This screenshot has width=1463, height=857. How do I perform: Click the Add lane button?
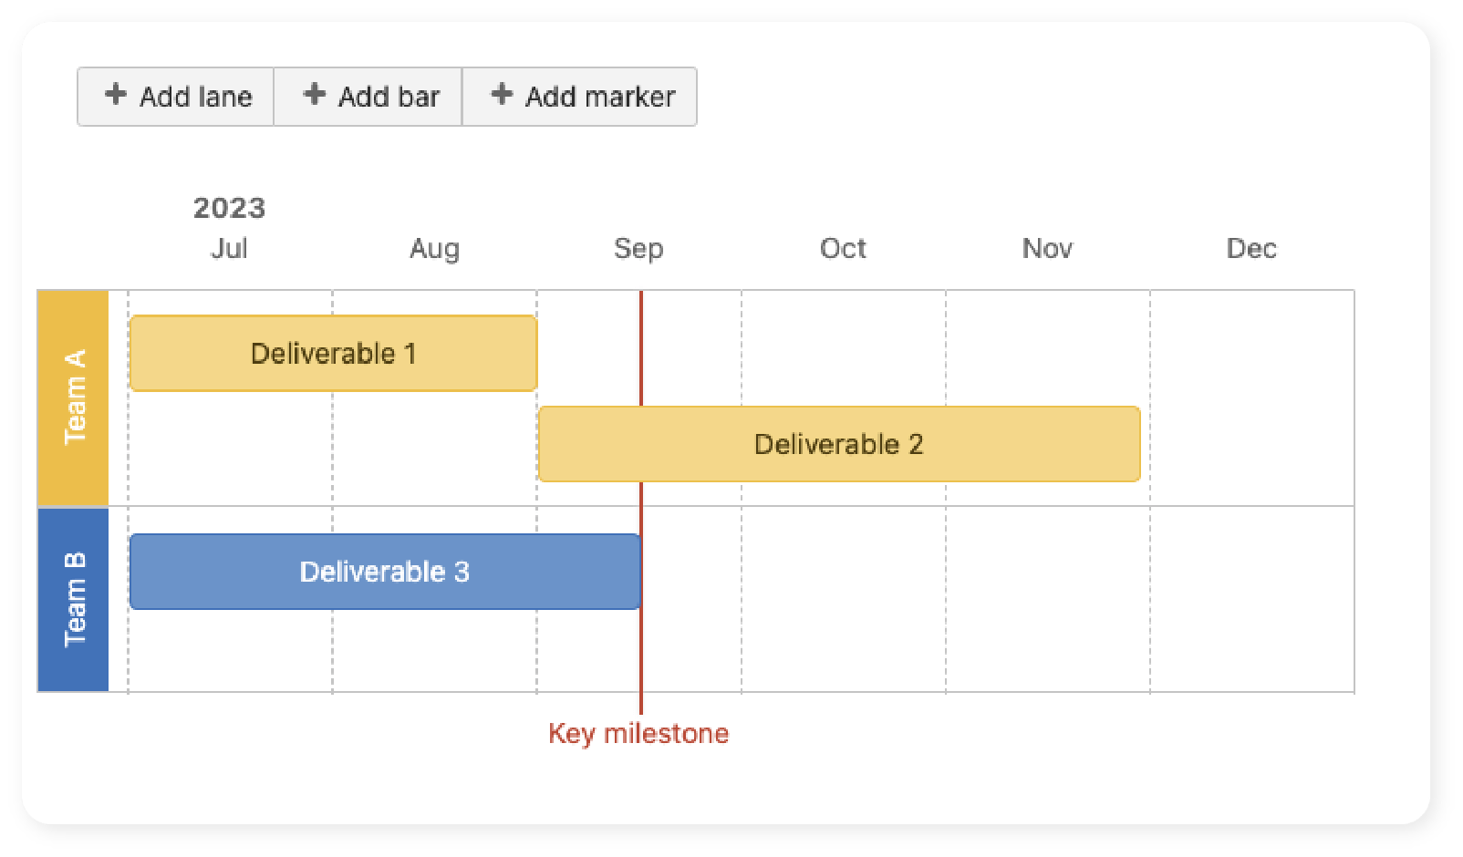[175, 95]
